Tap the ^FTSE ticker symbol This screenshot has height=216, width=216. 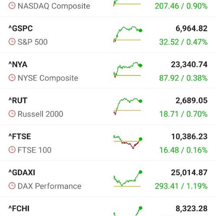tap(19, 136)
